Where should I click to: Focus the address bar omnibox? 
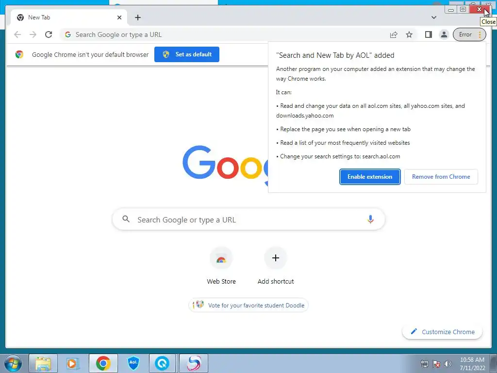click(222, 34)
